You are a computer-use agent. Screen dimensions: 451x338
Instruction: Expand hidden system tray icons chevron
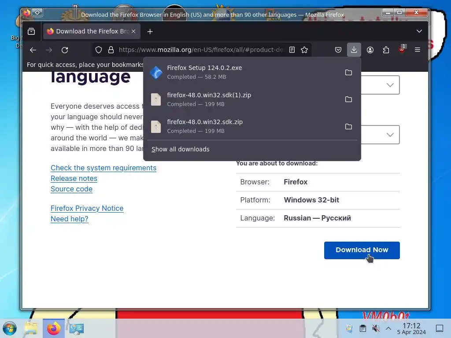click(388, 328)
